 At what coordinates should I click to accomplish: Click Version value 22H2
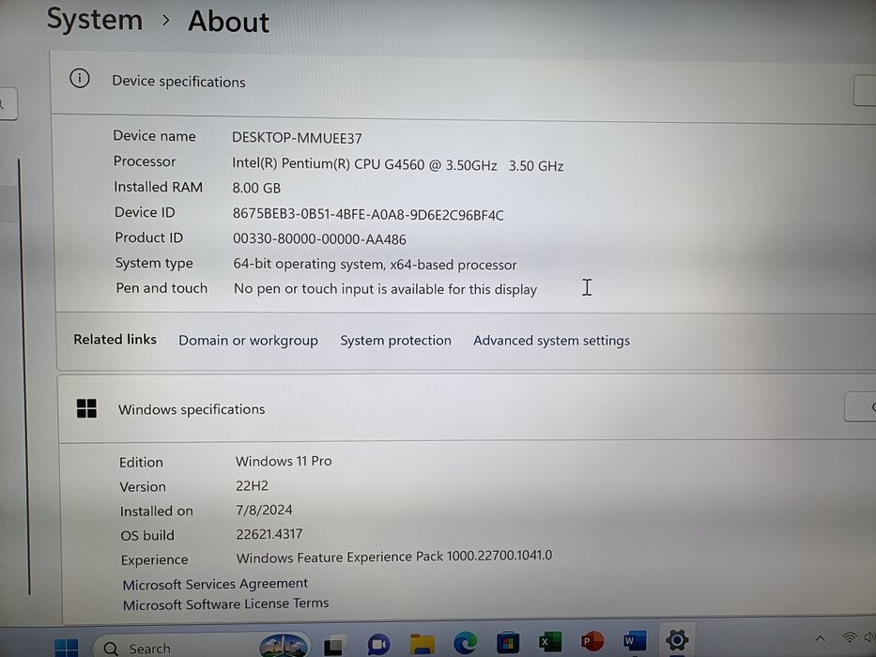(252, 485)
